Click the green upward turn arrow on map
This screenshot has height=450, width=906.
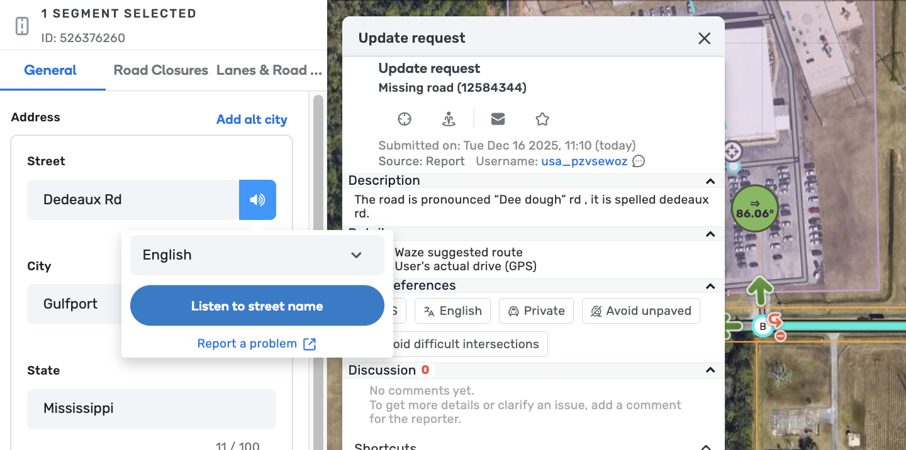point(760,292)
